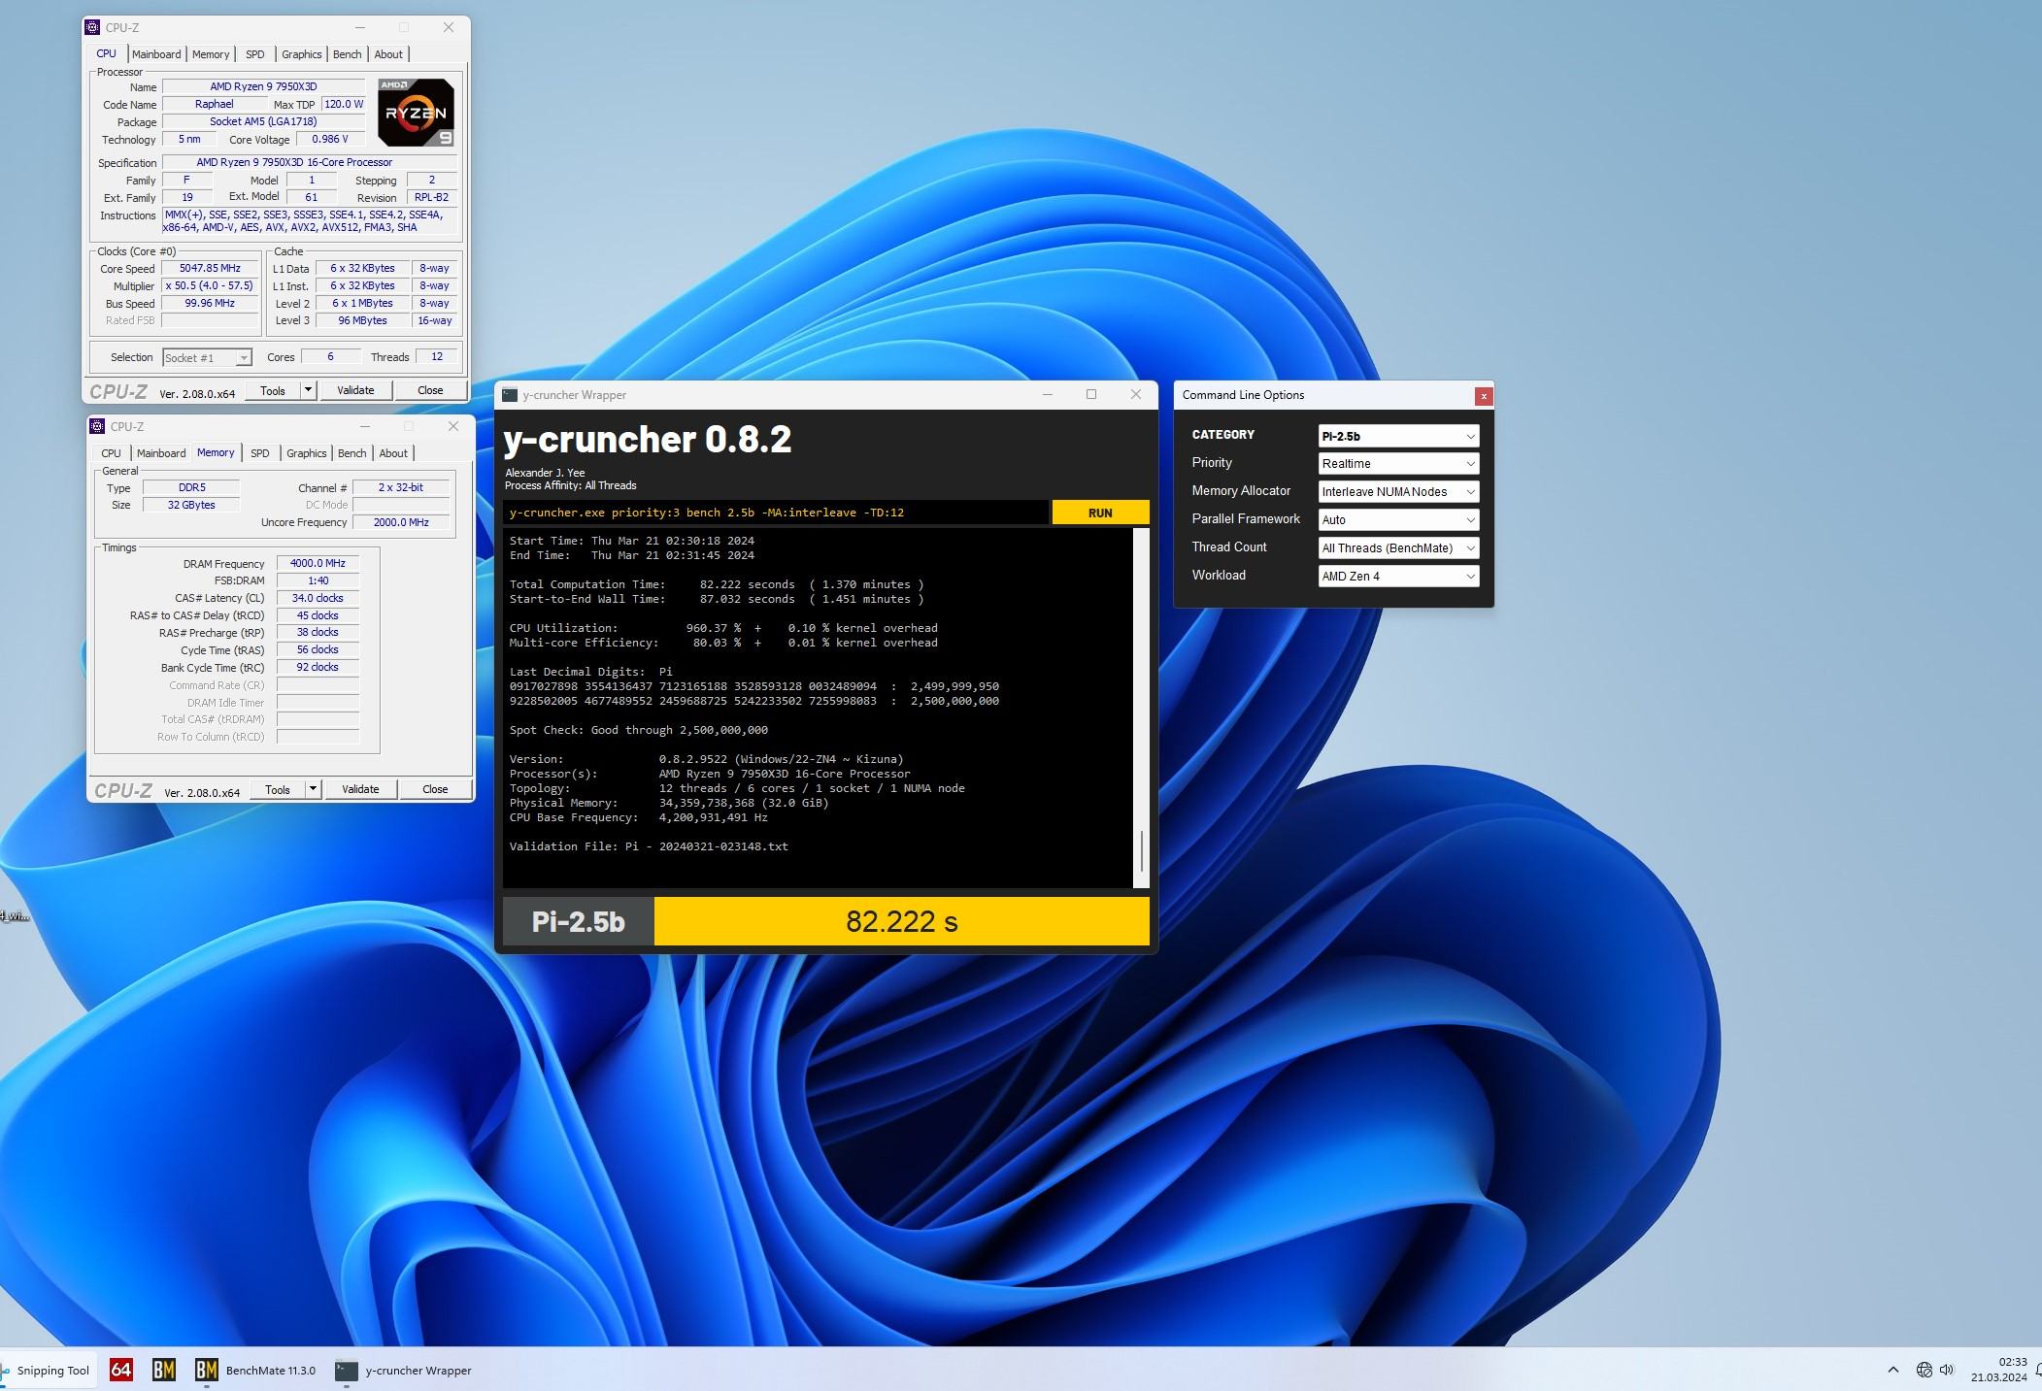Click the first BM BenchMate taskbar icon
This screenshot has height=1391, width=2042.
[x=164, y=1370]
